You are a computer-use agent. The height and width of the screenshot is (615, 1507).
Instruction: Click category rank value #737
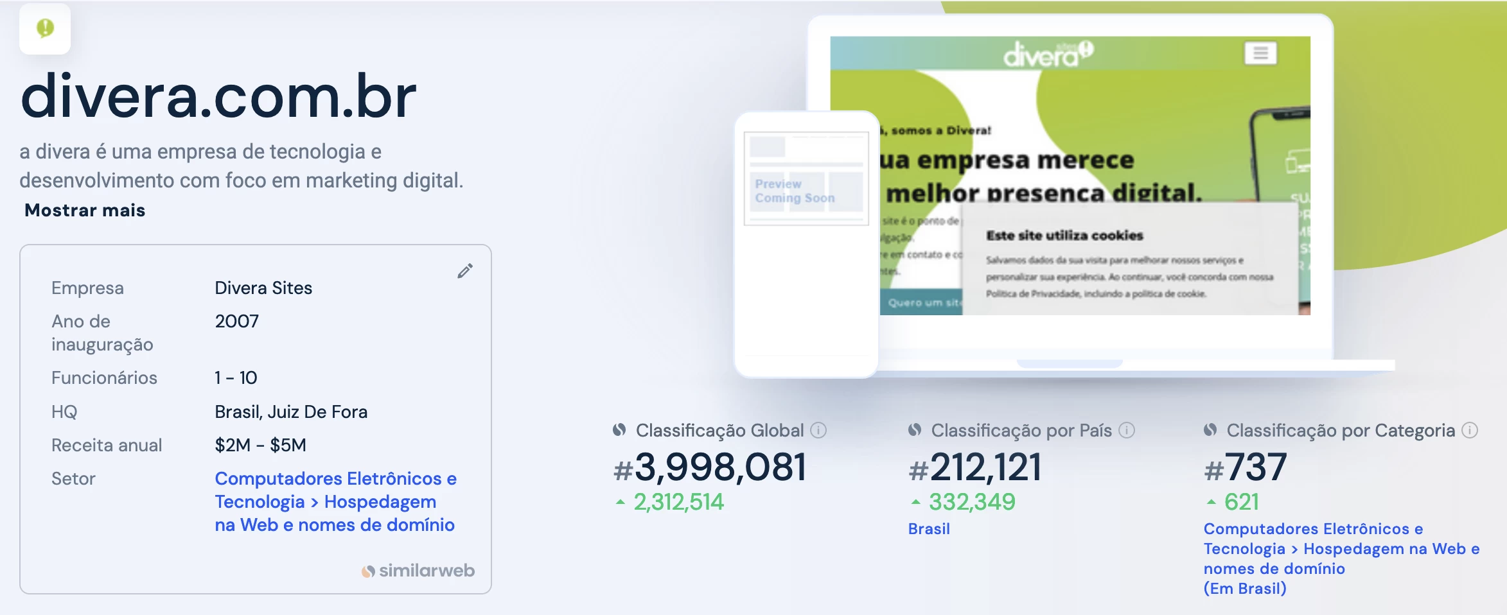click(x=1246, y=467)
